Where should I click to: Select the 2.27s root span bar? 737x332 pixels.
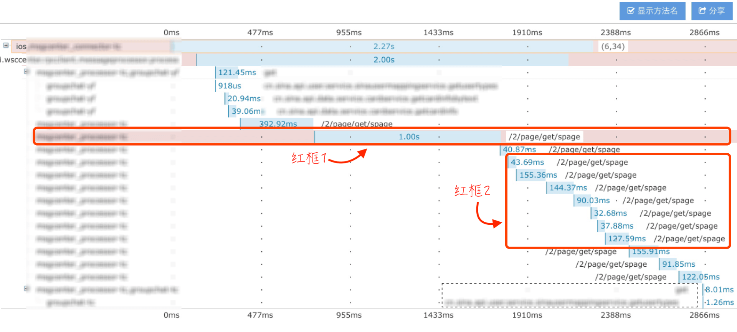pos(382,46)
